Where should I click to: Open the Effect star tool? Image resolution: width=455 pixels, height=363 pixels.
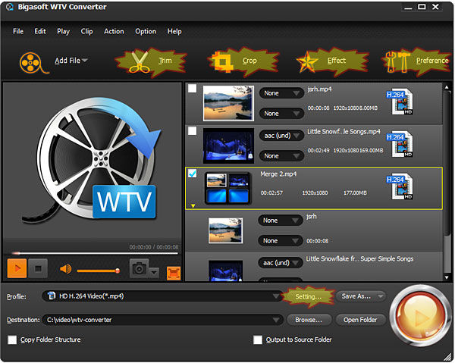tap(333, 61)
